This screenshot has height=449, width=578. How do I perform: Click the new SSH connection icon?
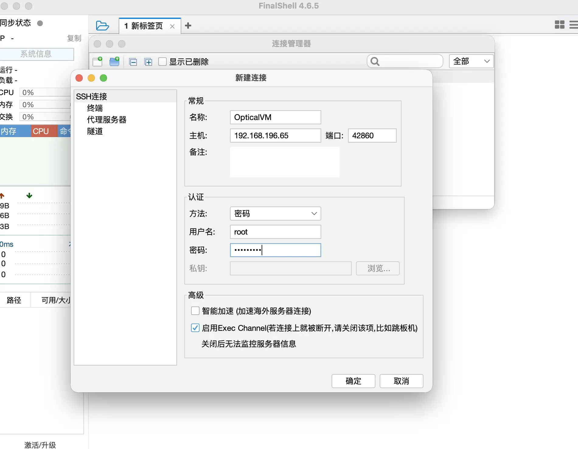click(x=98, y=62)
